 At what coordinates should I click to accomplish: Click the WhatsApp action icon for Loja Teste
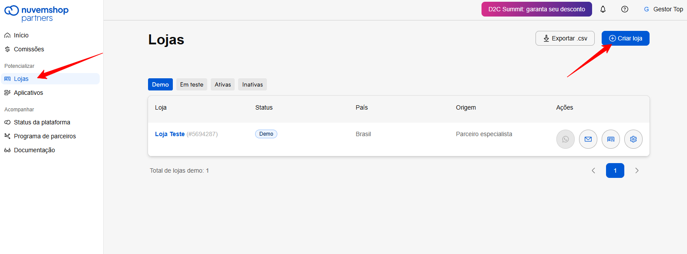[x=566, y=139]
